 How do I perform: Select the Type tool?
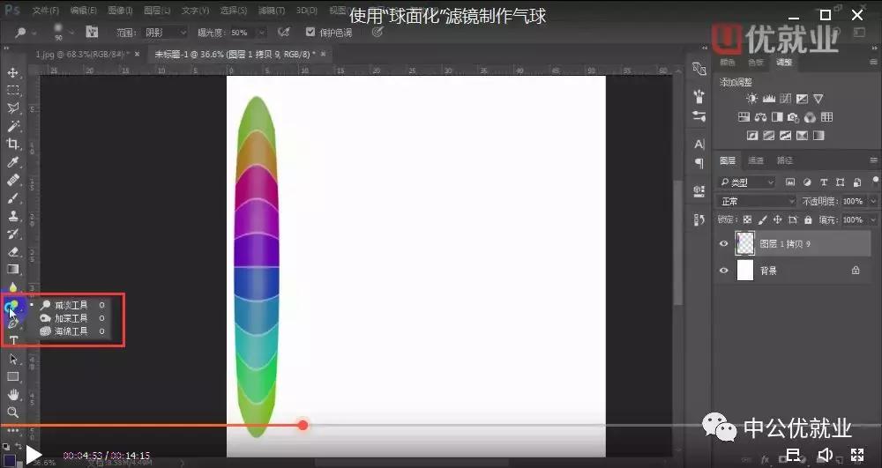click(13, 340)
